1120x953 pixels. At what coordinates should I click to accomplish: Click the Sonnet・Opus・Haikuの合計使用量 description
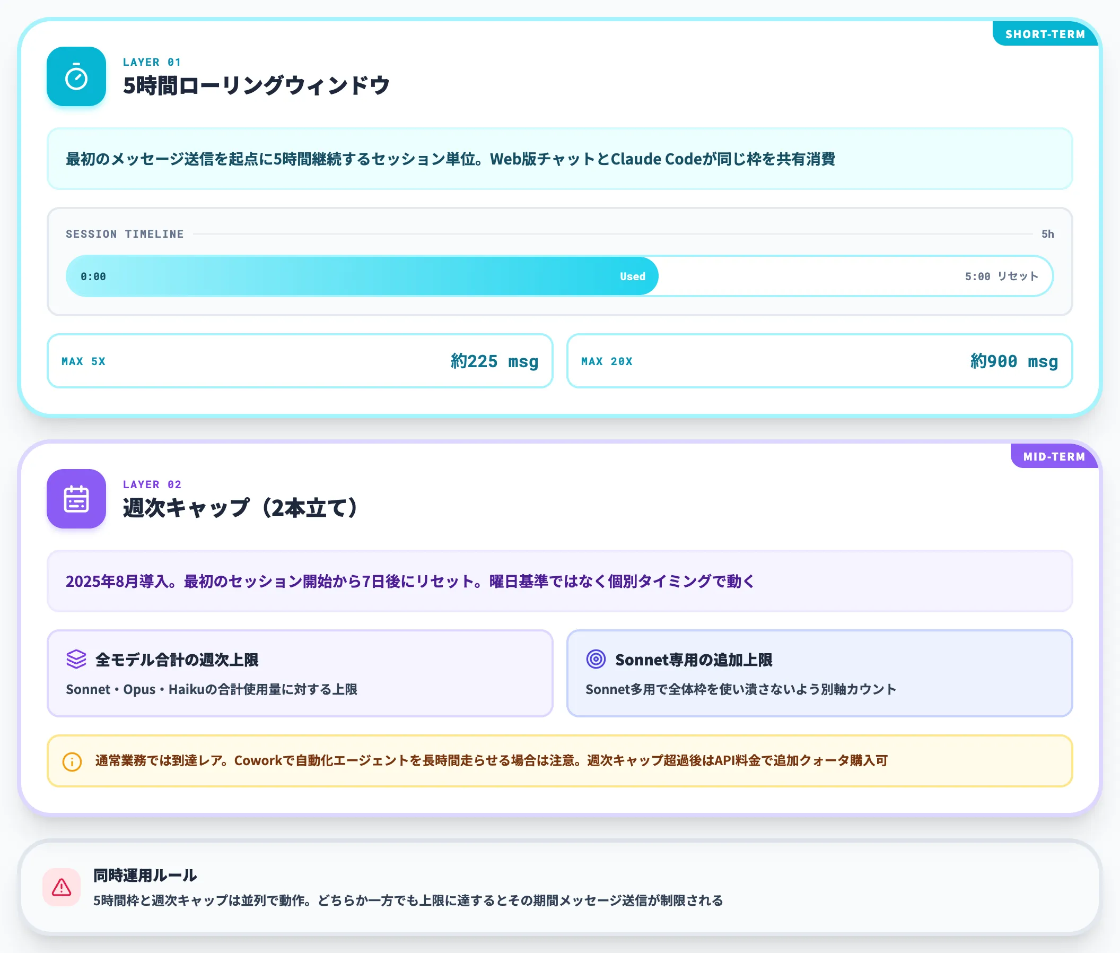[211, 689]
